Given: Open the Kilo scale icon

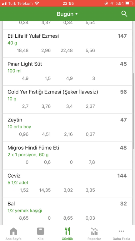Looking at the screenshot, I should pyautogui.click(x=40, y=231).
